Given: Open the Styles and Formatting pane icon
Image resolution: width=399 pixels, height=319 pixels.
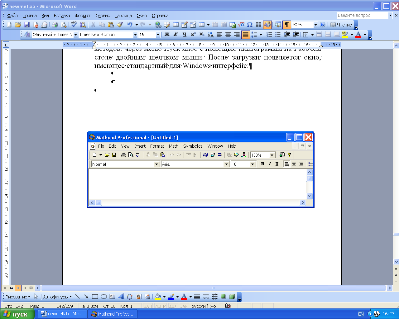Looking at the screenshot, I should point(27,35).
